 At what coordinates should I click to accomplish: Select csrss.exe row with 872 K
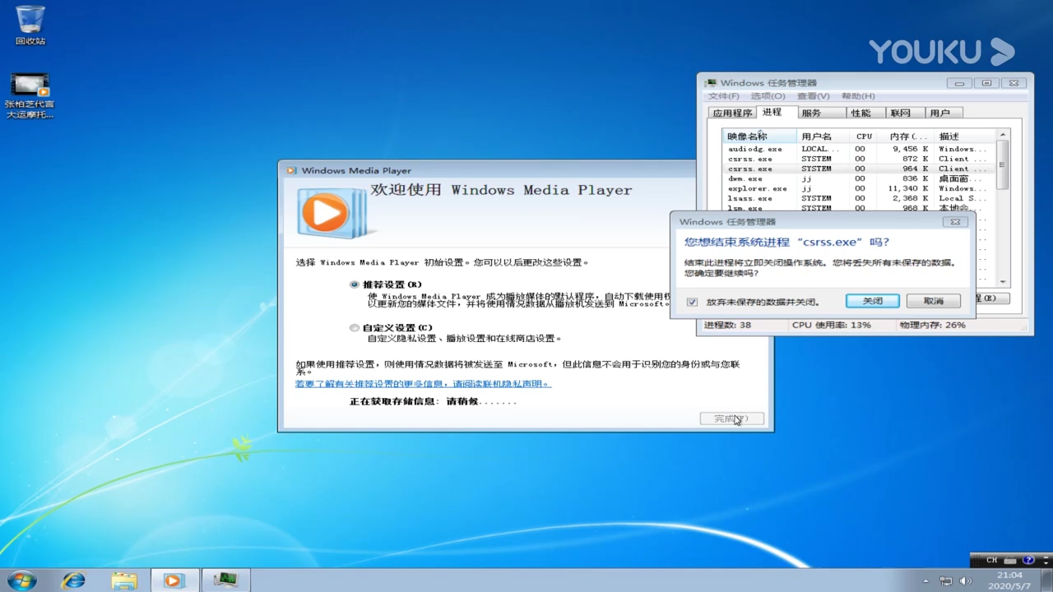tap(859, 159)
